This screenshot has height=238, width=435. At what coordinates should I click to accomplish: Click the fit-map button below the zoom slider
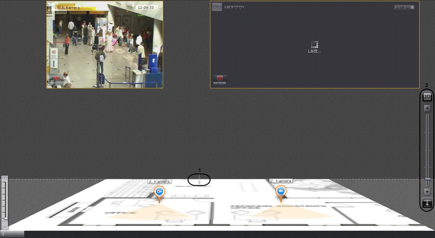click(5, 227)
